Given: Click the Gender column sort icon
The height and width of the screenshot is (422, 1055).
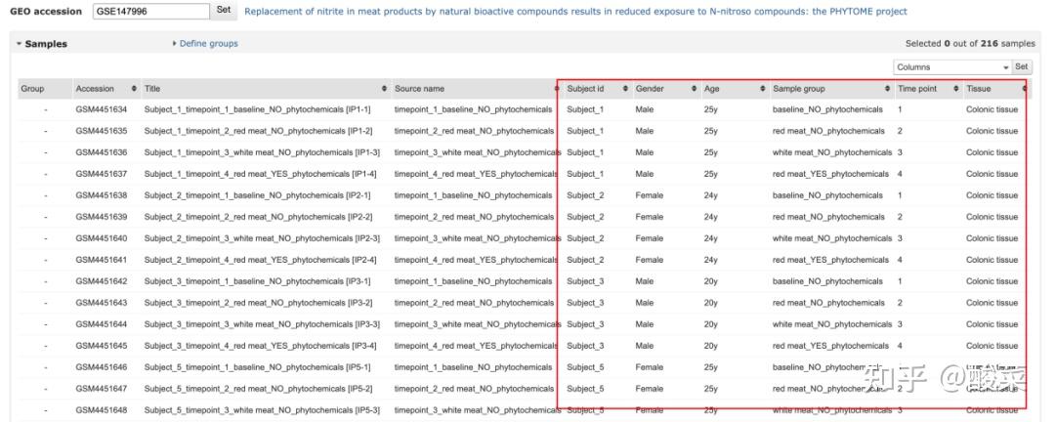Looking at the screenshot, I should 695,89.
